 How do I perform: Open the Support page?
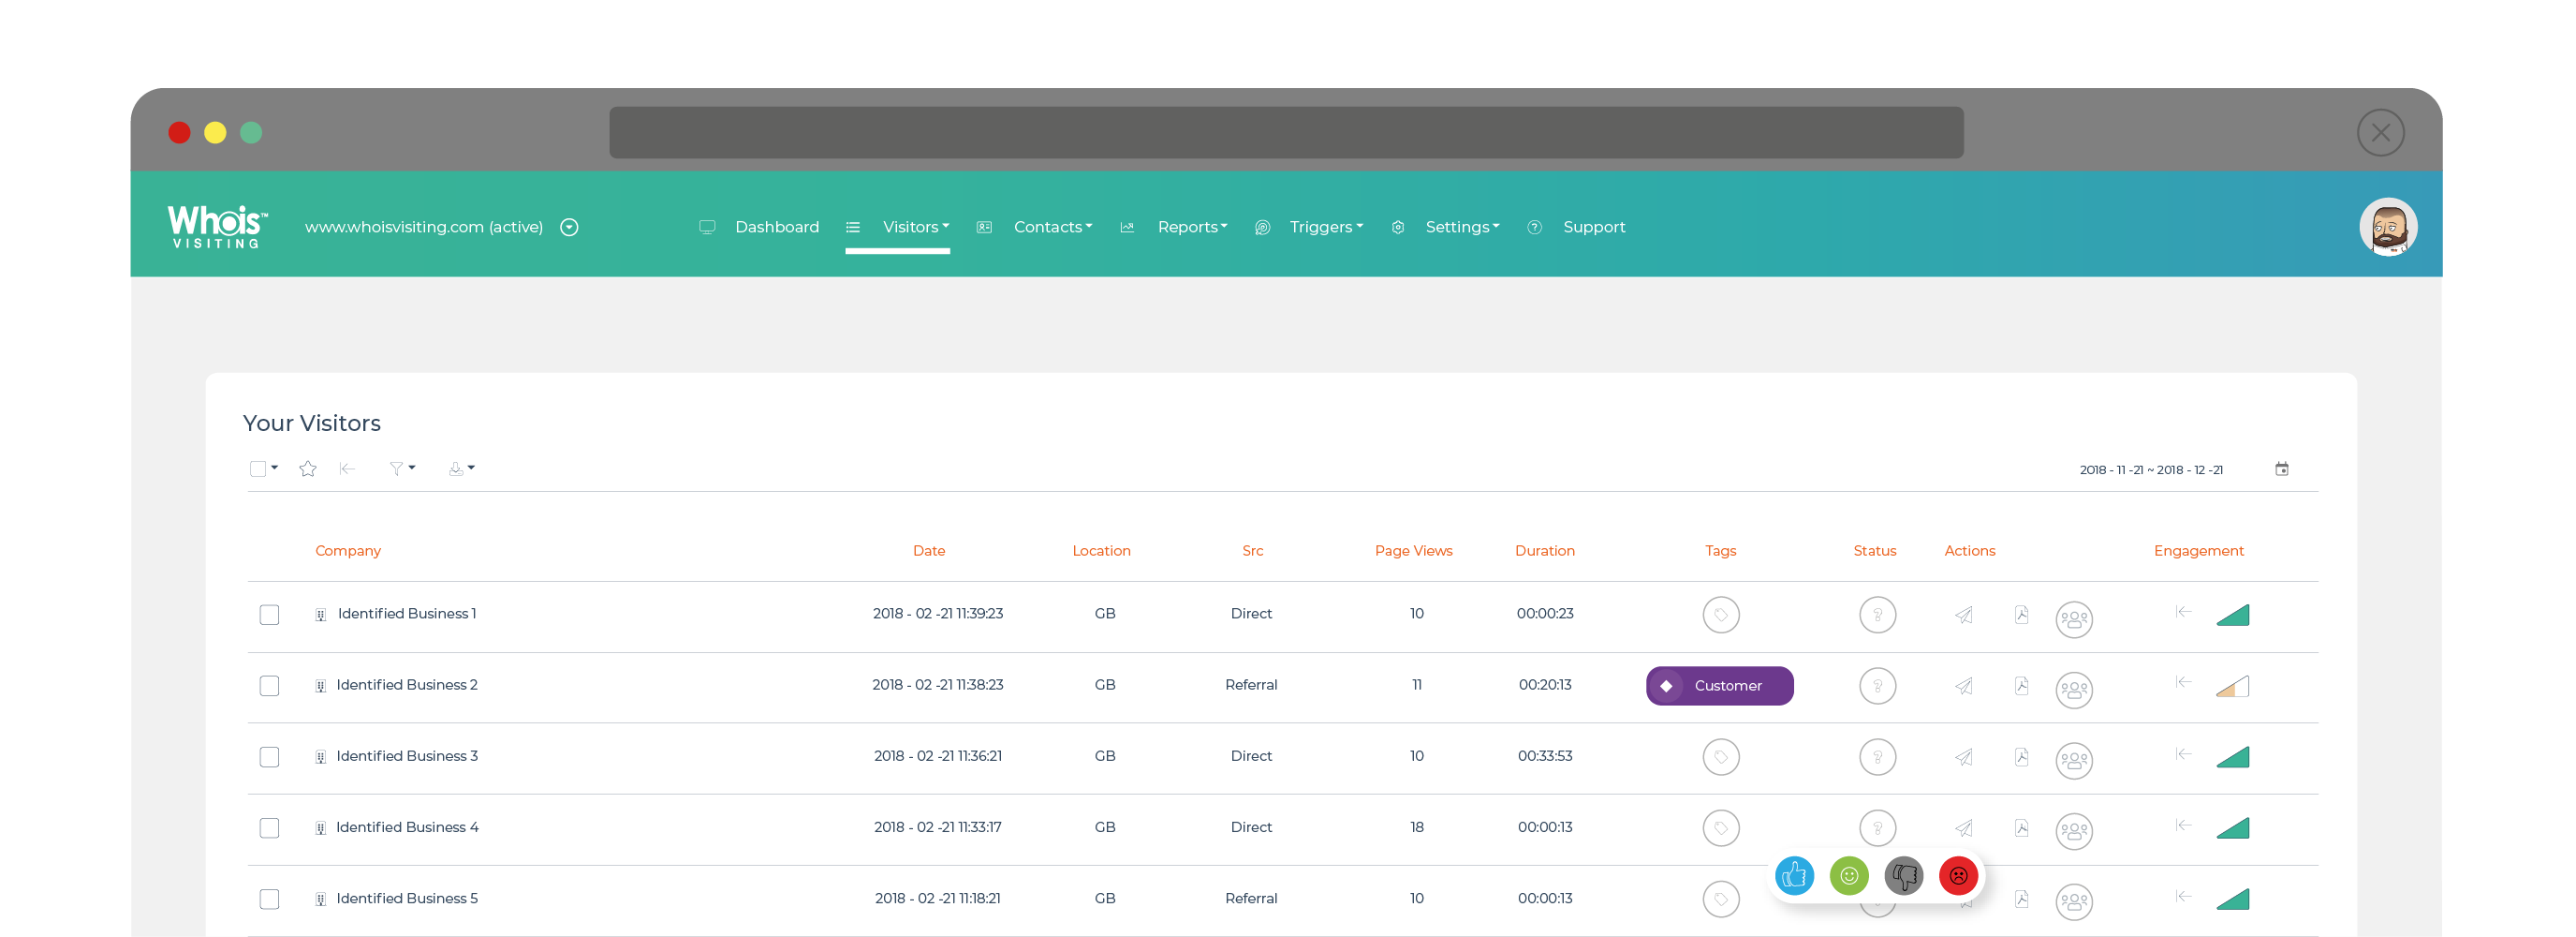[1594, 228]
